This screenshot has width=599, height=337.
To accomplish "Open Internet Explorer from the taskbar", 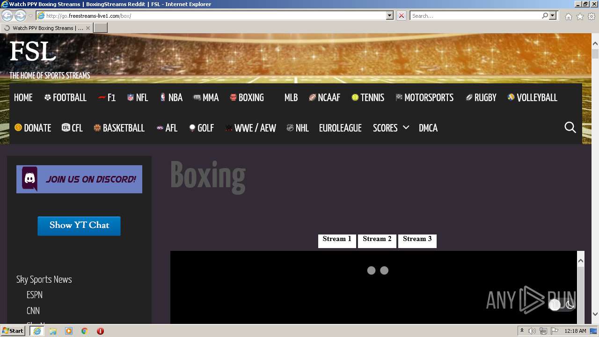I will 37,331.
